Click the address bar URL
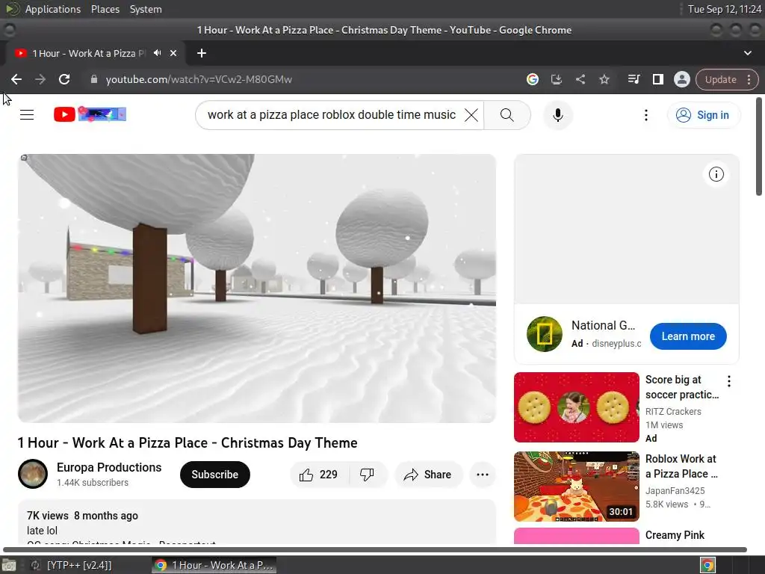The height and width of the screenshot is (574, 765). 199,79
